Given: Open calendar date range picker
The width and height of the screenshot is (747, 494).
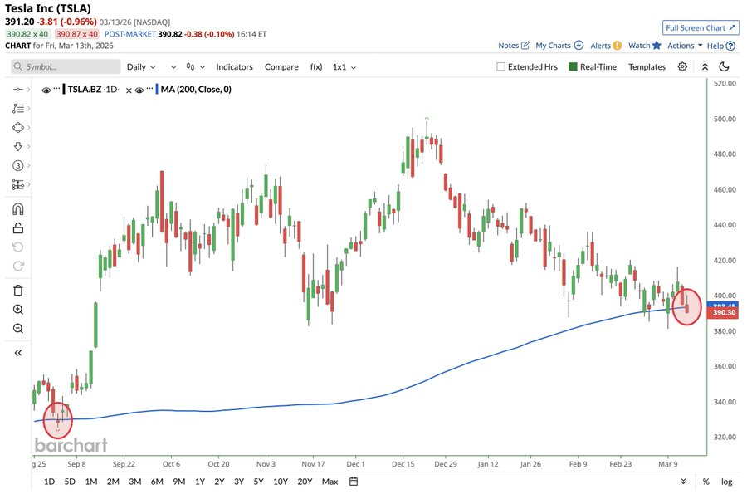Looking at the screenshot, I should pos(354,482).
